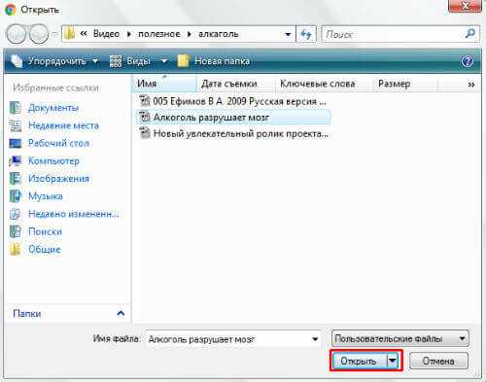
Task: Select file Новый увлекательный ролик проекта
Action: coord(233,133)
